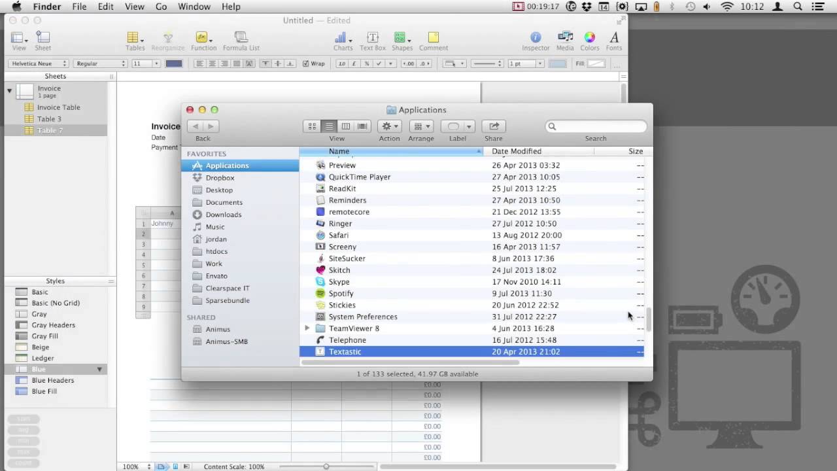Select the Animus shared computer
Image resolution: width=837 pixels, height=471 pixels.
pos(218,329)
